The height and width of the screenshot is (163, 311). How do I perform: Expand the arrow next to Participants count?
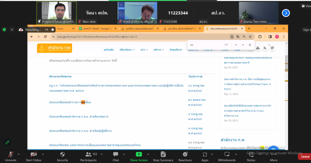pos(101,154)
